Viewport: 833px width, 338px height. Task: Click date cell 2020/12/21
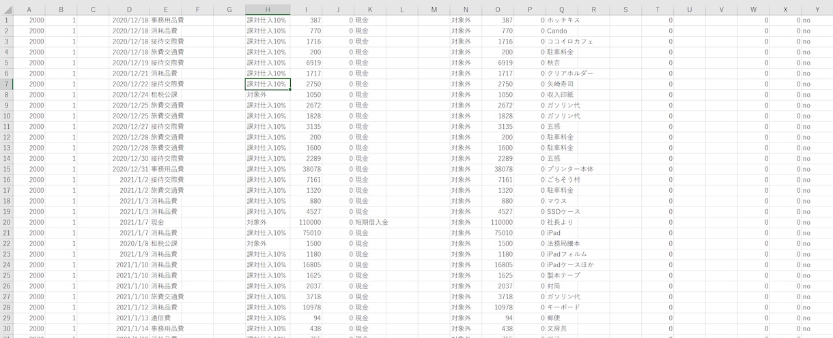click(129, 74)
